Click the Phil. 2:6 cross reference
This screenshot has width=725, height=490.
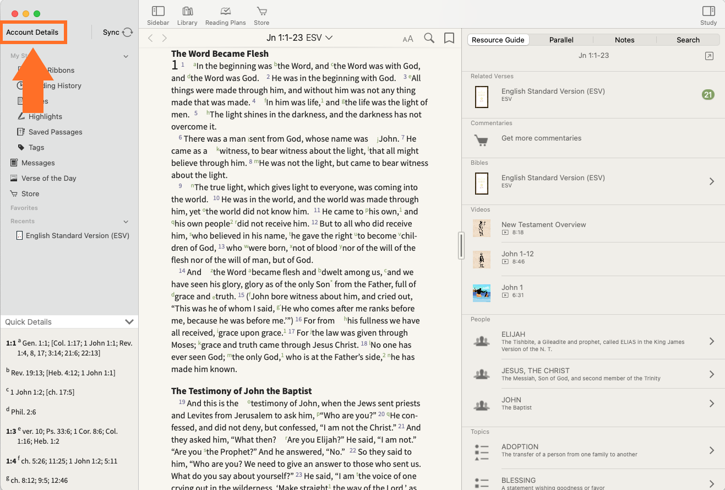[x=23, y=412]
